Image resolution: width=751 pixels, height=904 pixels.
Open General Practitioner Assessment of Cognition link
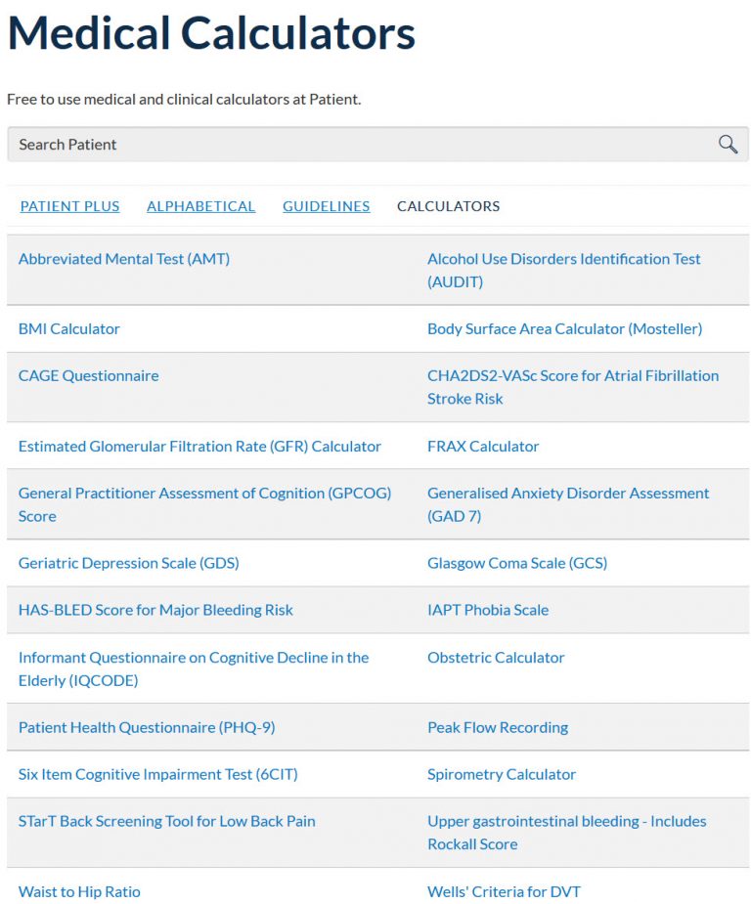tap(204, 504)
